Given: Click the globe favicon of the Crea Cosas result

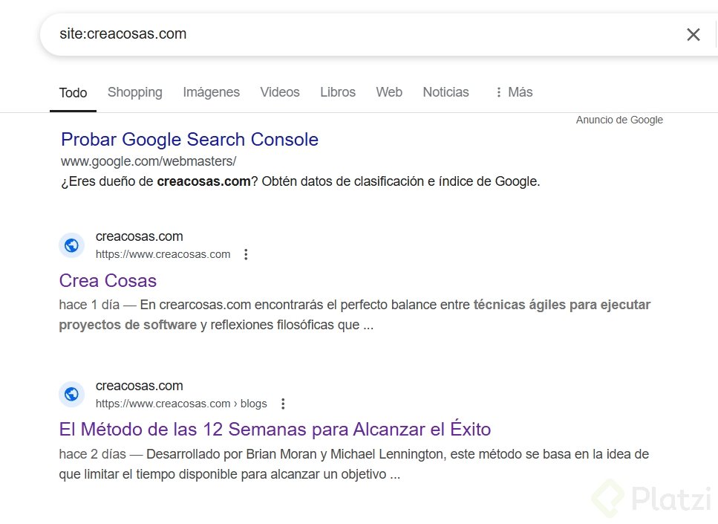Looking at the screenshot, I should tap(71, 245).
